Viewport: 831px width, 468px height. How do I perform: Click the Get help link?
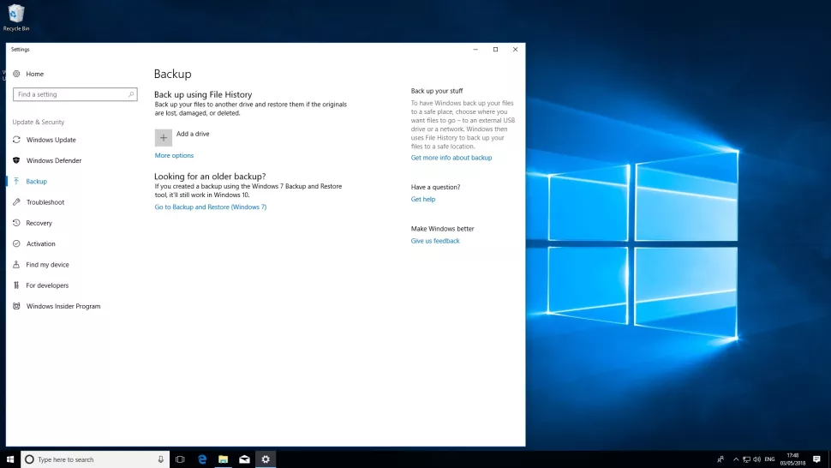click(x=423, y=199)
